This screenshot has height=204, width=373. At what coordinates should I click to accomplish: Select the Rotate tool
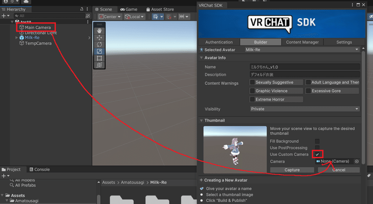pyautogui.click(x=99, y=44)
